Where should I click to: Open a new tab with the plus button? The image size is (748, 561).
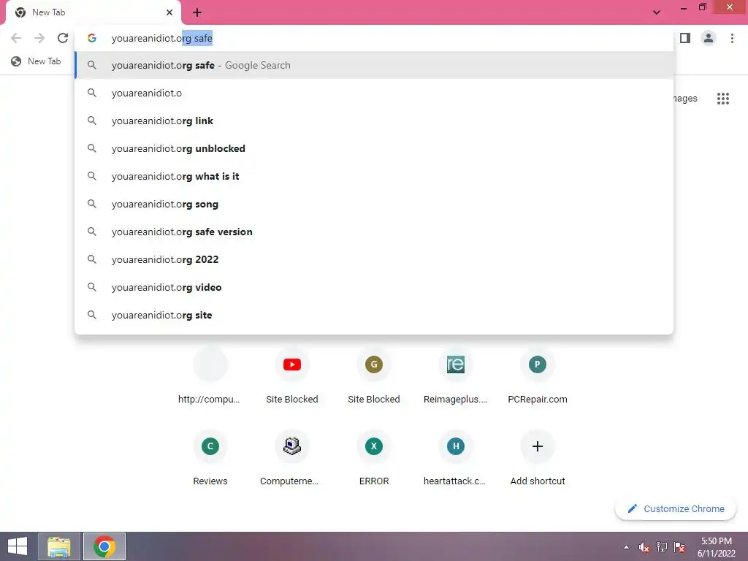pos(197,12)
